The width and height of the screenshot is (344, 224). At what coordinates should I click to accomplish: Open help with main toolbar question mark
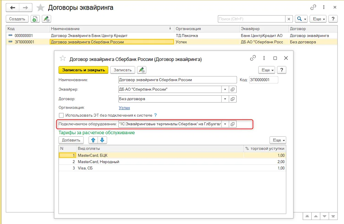[x=333, y=19]
